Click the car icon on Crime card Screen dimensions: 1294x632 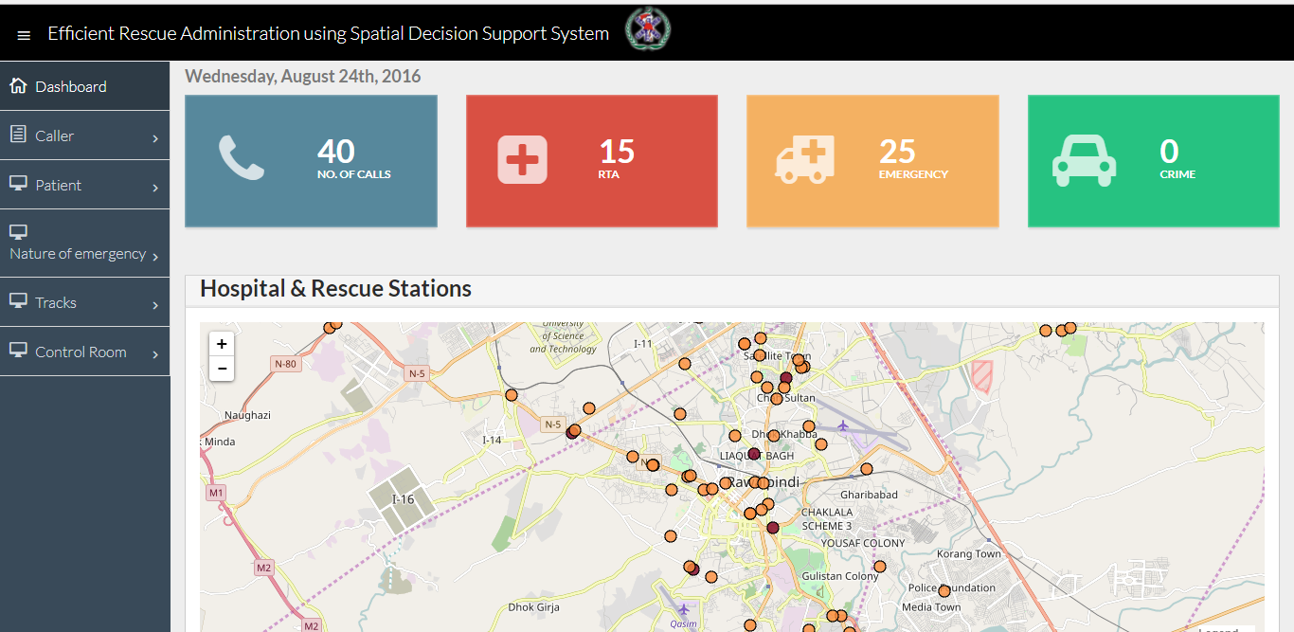tap(1084, 159)
